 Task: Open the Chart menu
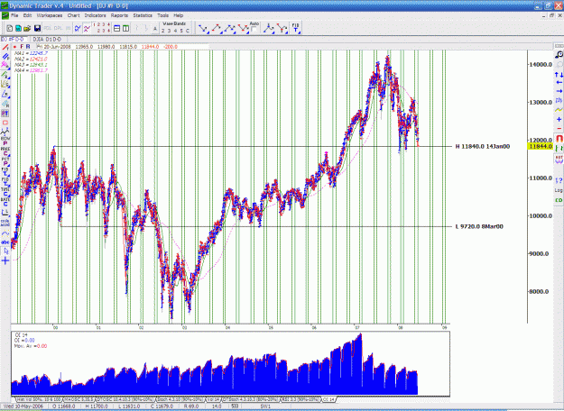tap(73, 15)
